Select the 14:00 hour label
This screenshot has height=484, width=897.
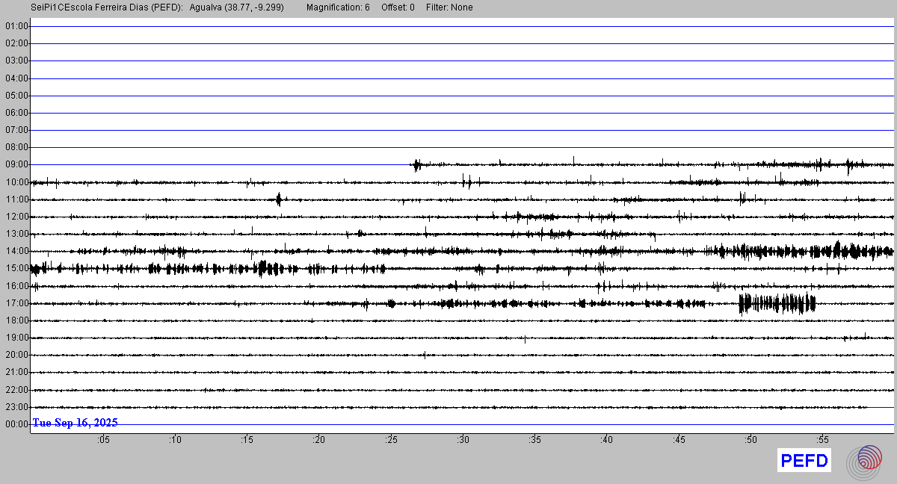[x=16, y=252]
